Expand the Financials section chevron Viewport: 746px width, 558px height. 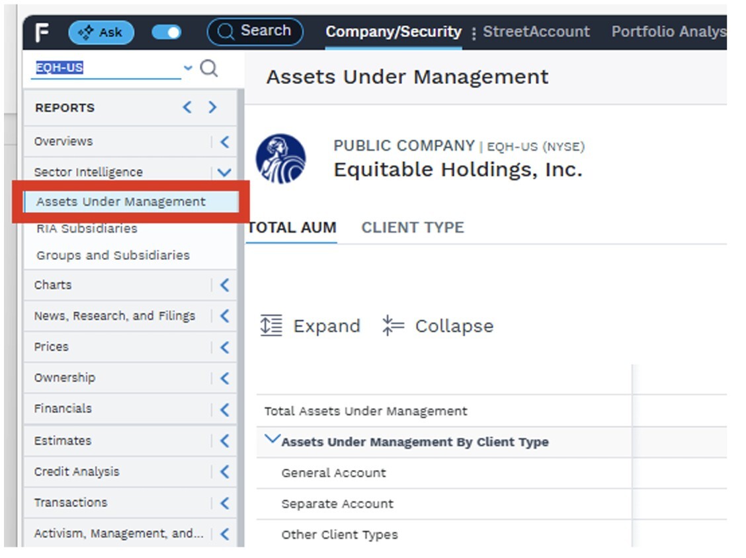pos(225,409)
